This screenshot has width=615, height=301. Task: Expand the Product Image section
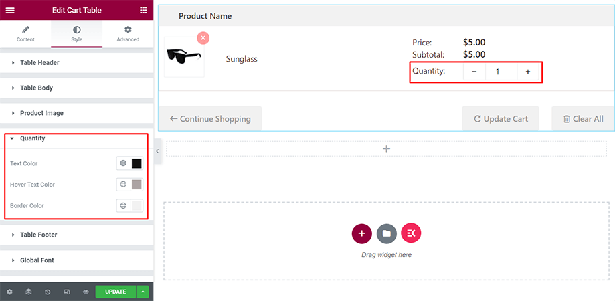coord(41,113)
